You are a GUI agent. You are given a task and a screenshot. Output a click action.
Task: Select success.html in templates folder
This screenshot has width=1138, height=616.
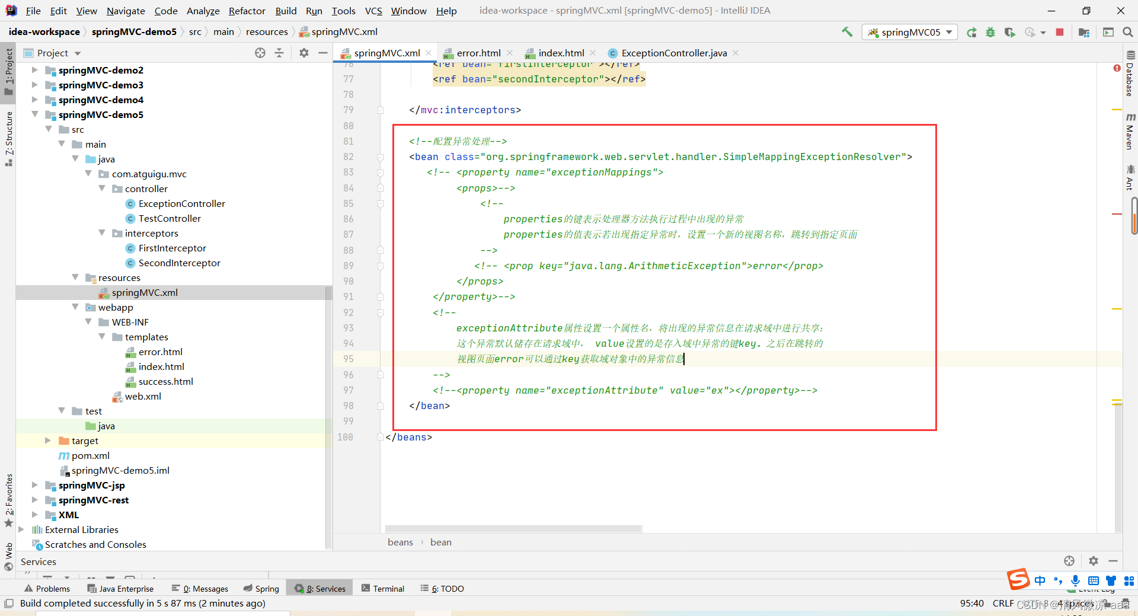165,381
